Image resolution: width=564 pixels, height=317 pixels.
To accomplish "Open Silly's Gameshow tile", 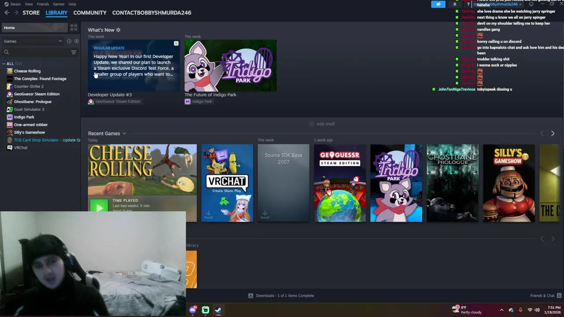I will click(509, 183).
